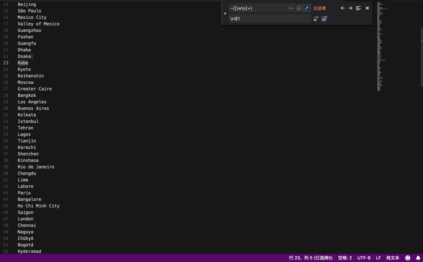
Task: Click 'Mexico City' on line 16
Action: click(32, 17)
